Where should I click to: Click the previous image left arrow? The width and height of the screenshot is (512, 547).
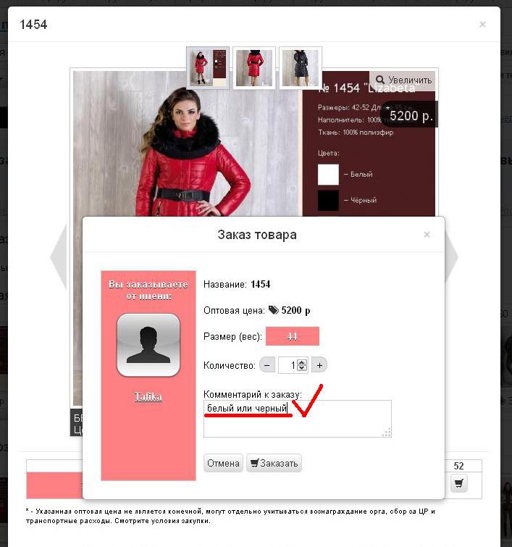[x=59, y=256]
